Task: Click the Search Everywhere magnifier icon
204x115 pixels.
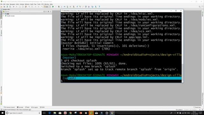Action: 200,7
